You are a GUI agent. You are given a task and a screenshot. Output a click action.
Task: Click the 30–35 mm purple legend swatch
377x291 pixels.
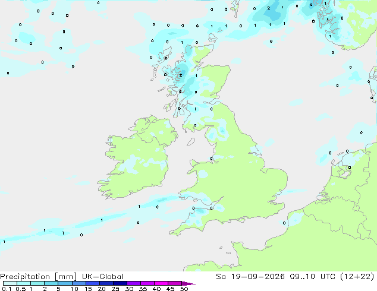pos(134,283)
